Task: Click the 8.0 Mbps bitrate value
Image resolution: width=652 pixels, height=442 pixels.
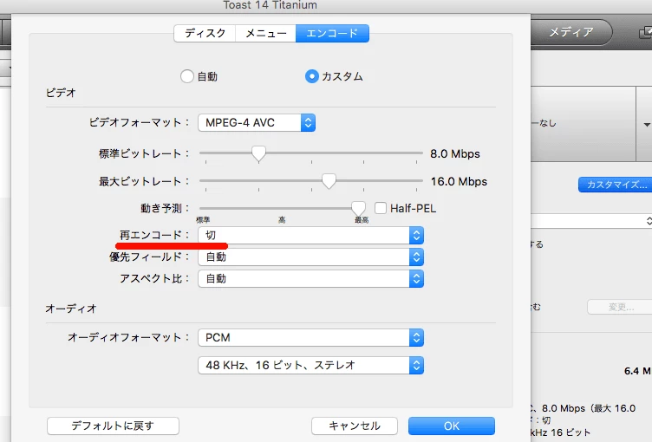Action: tap(455, 154)
